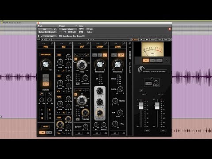Select the high-pass filter shape icon in PRE
This screenshot has width=212, height=159.
(x=42, y=94)
